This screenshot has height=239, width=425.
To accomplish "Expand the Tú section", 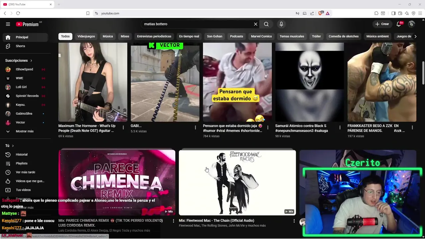I will pyautogui.click(x=9, y=146).
